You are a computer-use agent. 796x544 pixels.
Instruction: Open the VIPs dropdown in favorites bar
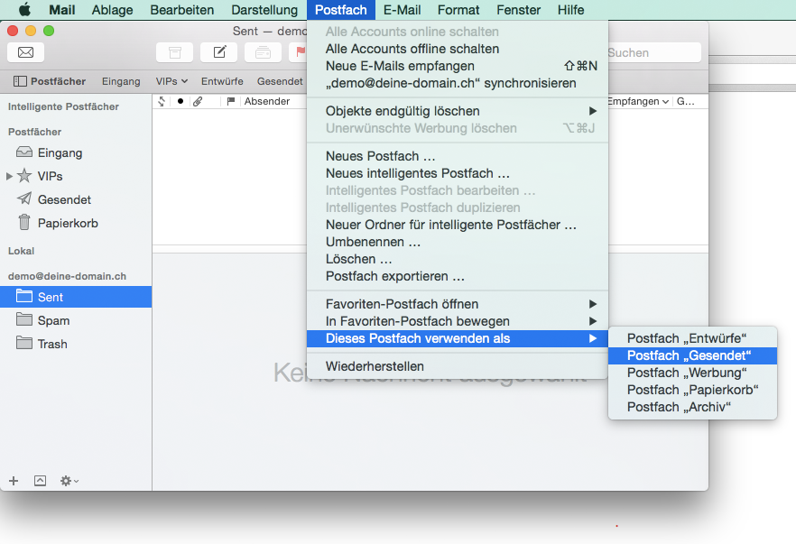click(171, 81)
